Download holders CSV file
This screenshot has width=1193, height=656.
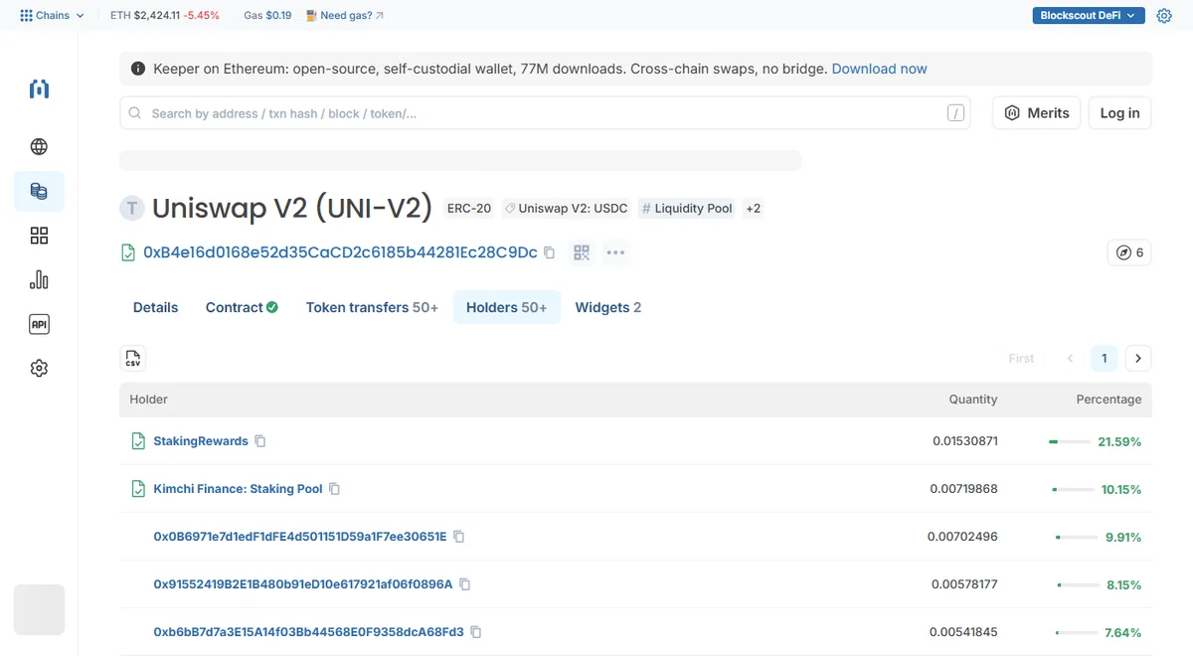133,359
